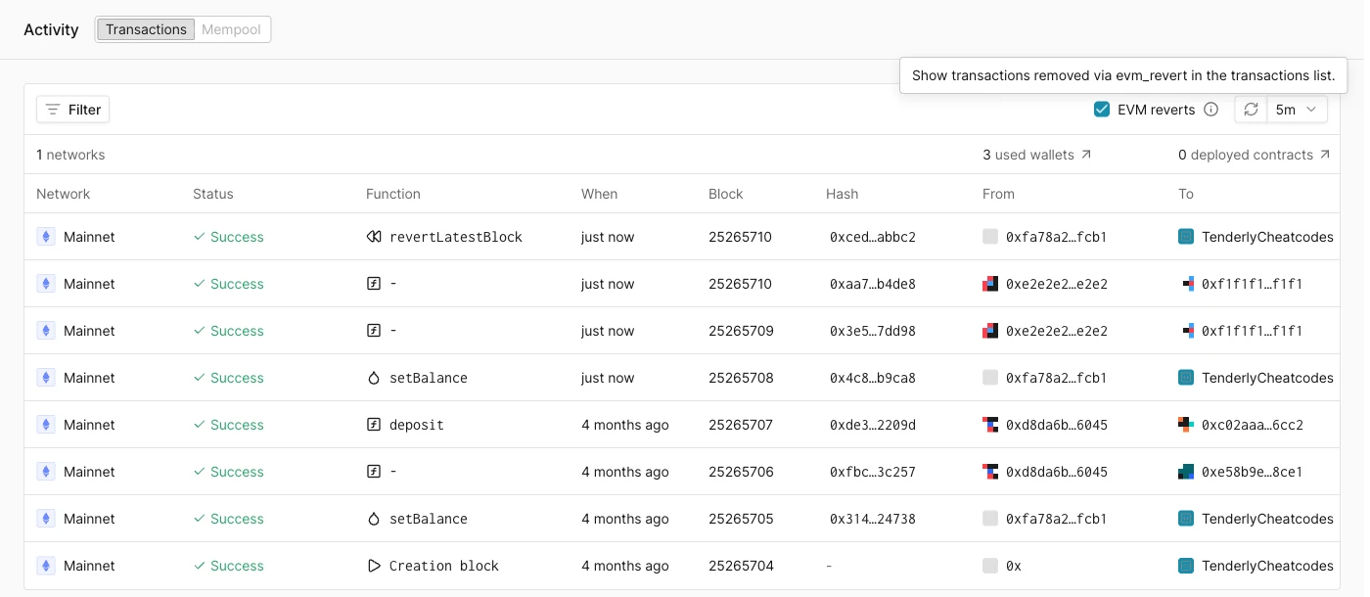The height and width of the screenshot is (597, 1370).
Task: Switch to the Mempool tab
Action: 231,29
